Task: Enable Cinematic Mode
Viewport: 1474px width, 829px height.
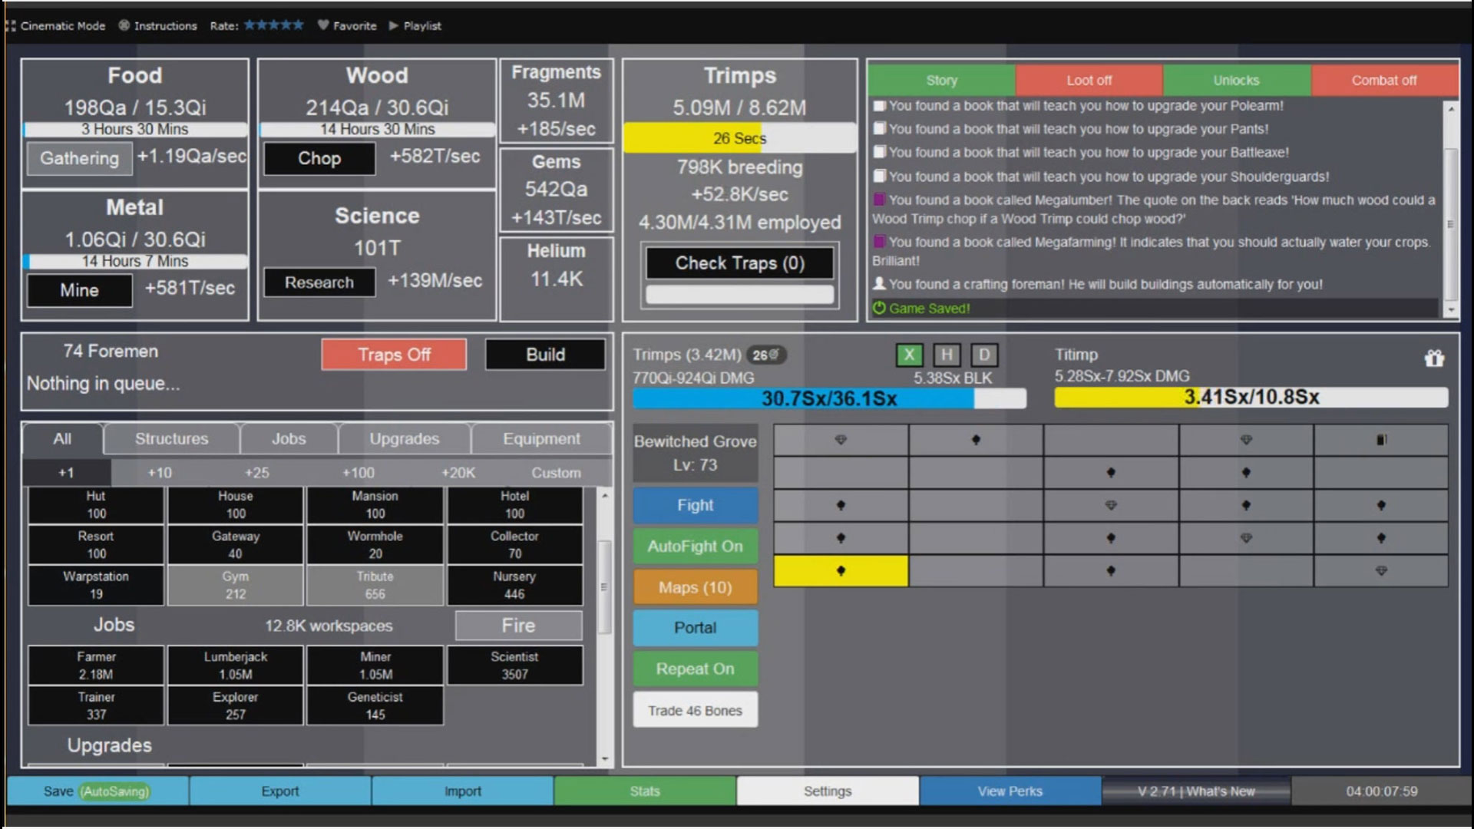Action: point(55,25)
